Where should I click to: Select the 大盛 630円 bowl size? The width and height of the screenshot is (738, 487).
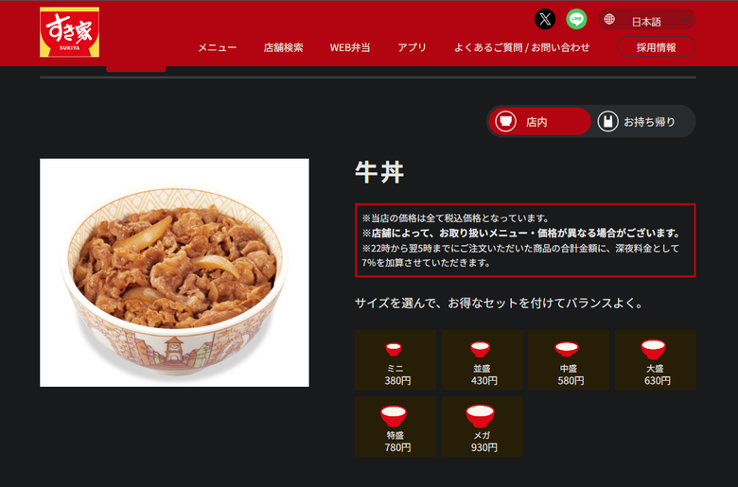click(x=655, y=360)
